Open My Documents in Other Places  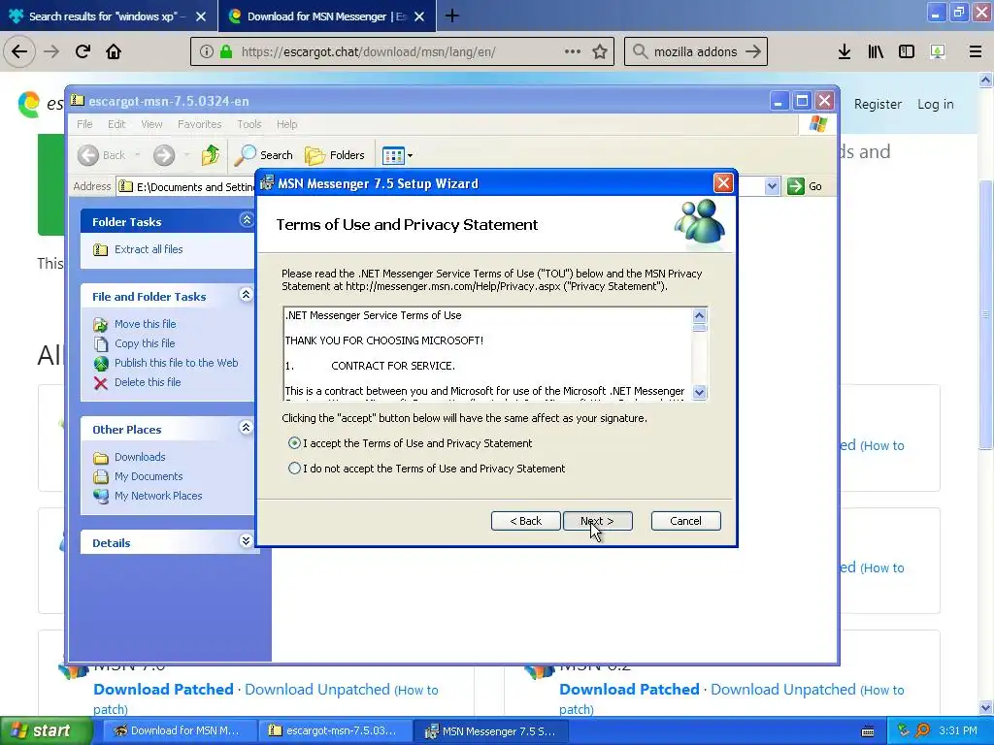pos(149,476)
